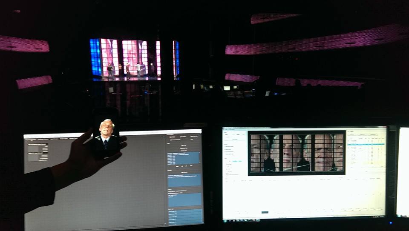
Task: Select the cyan highlighted row in the layer table
Action: [x=366, y=144]
